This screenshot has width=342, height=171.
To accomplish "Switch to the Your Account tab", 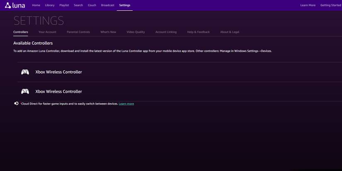I will point(47,32).
